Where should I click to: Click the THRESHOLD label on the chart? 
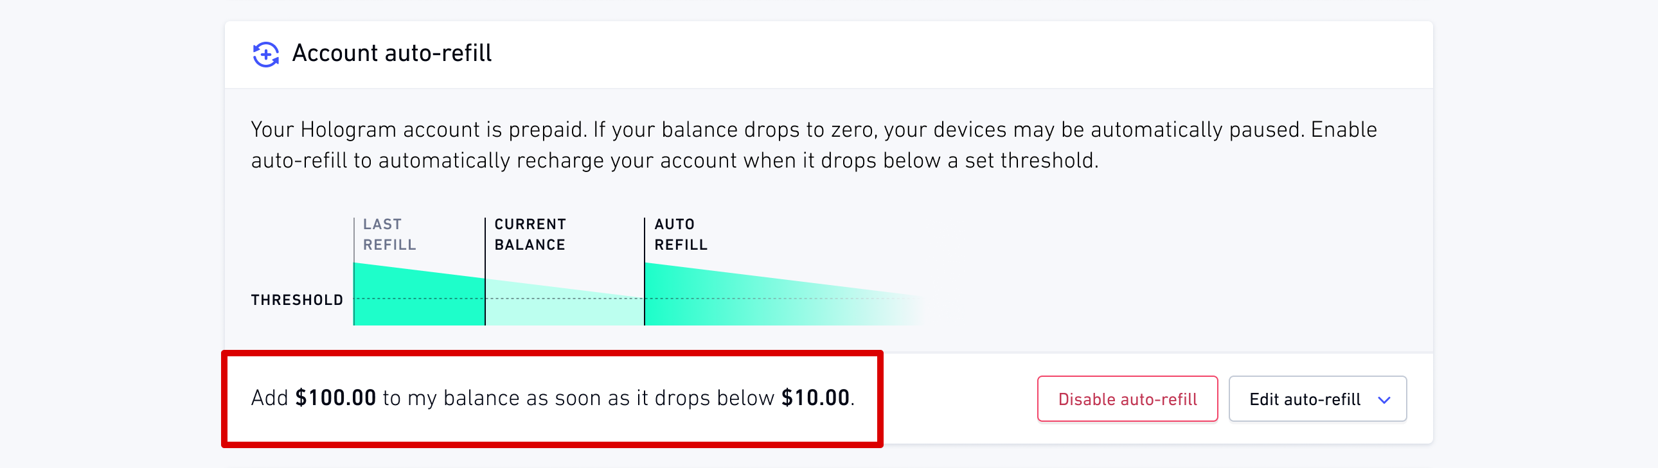point(297,300)
